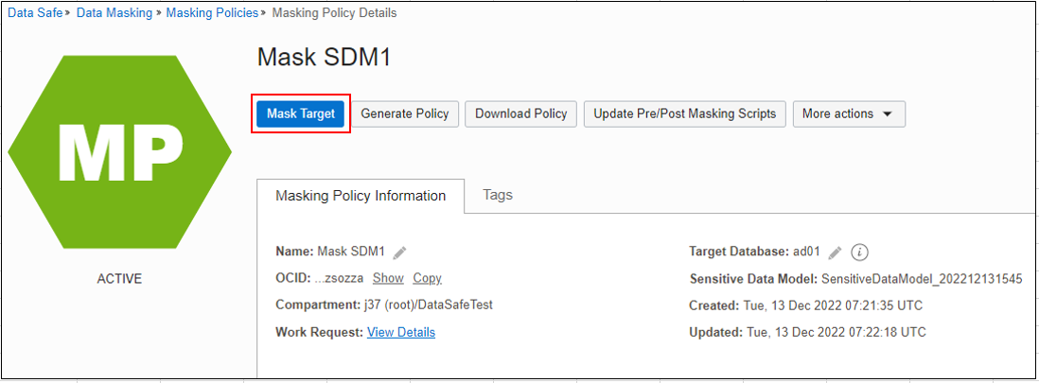Edit the Target Database pencil icon

coord(835,252)
